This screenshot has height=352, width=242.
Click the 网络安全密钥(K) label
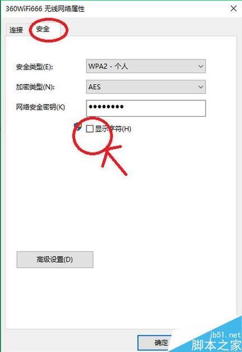coord(41,107)
